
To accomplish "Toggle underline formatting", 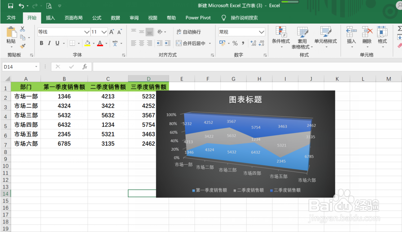I will [x=57, y=43].
